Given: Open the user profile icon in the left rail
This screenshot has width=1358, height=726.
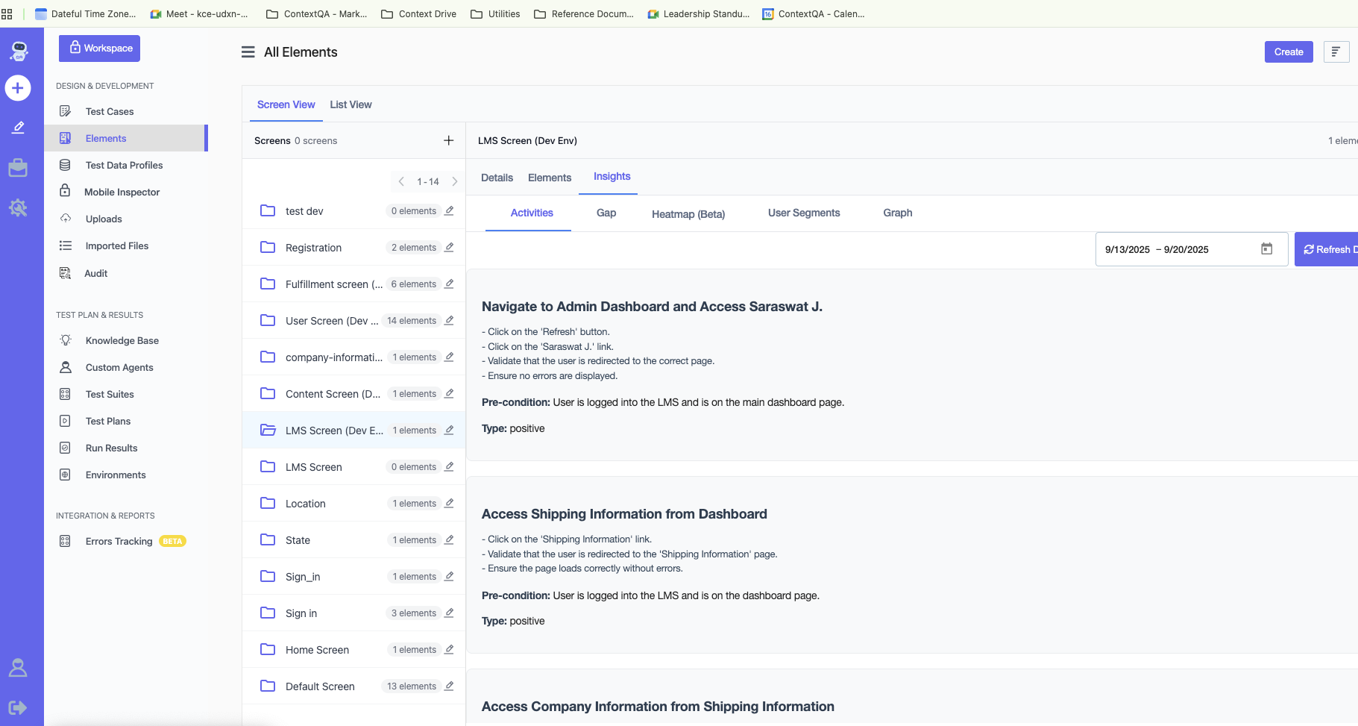Looking at the screenshot, I should pos(18,668).
